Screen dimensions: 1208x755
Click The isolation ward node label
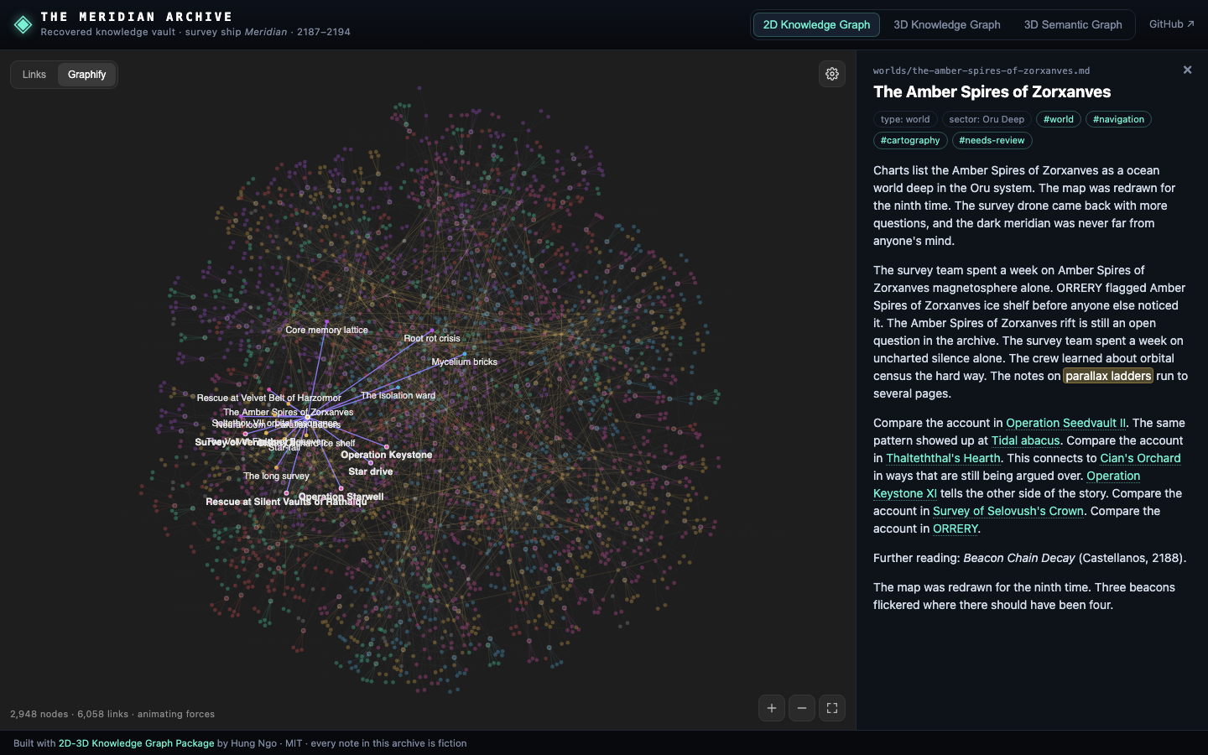[398, 395]
